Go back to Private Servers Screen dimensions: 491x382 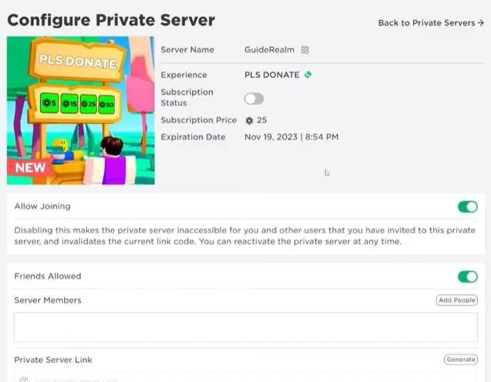[x=430, y=23]
